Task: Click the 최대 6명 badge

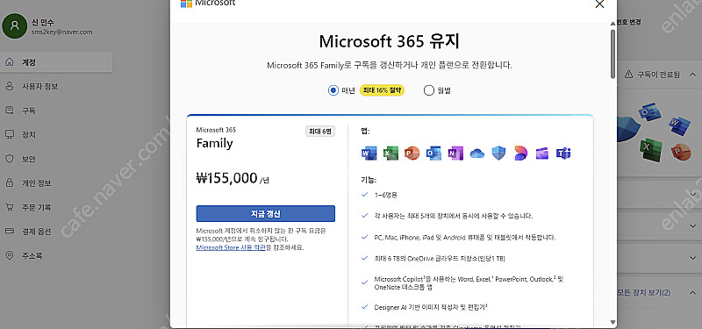Action: [x=320, y=132]
